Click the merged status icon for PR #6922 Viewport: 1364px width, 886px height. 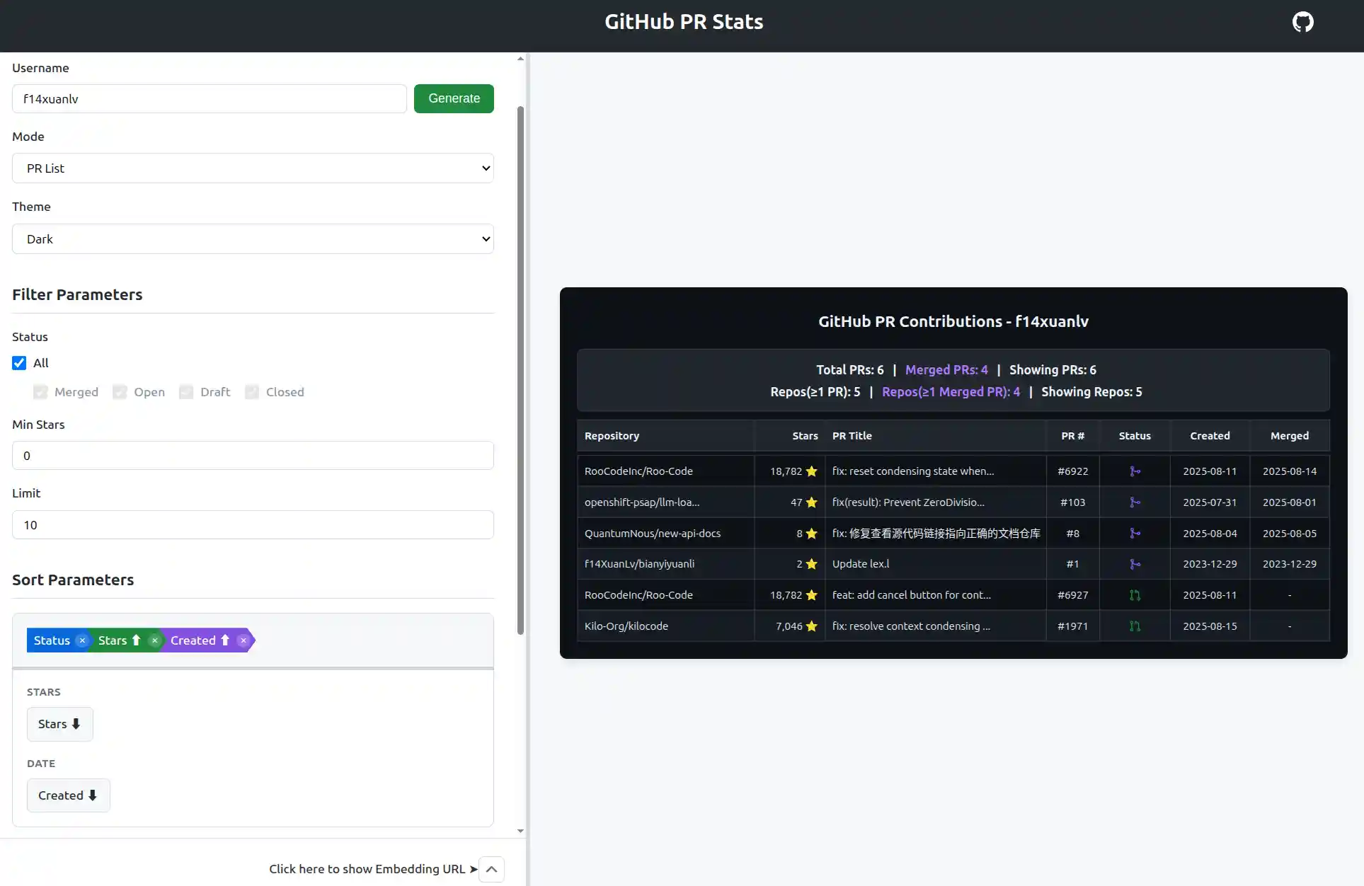coord(1135,471)
